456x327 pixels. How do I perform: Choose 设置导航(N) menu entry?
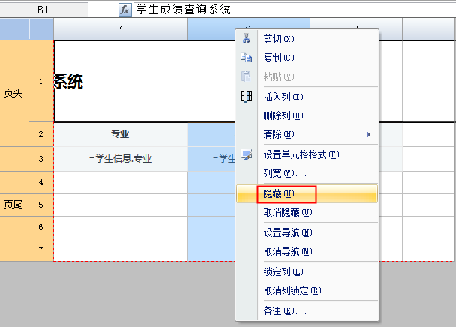307,232
